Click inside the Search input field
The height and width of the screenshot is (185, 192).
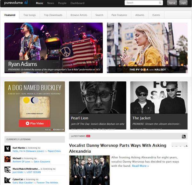142,3
